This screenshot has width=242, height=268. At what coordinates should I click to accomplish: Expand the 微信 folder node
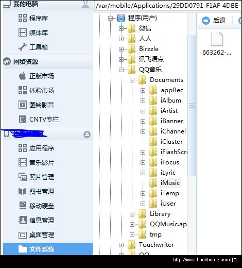pos(121,28)
